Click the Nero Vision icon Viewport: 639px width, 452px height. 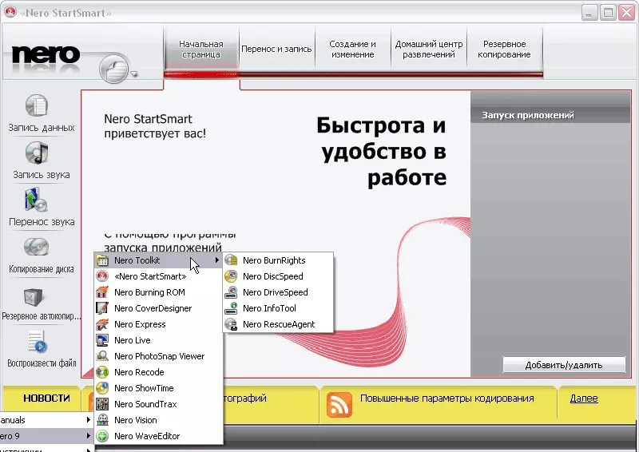click(x=102, y=420)
